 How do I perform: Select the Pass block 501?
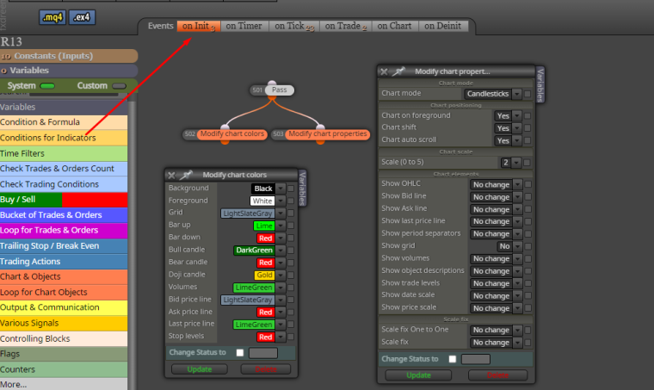279,90
